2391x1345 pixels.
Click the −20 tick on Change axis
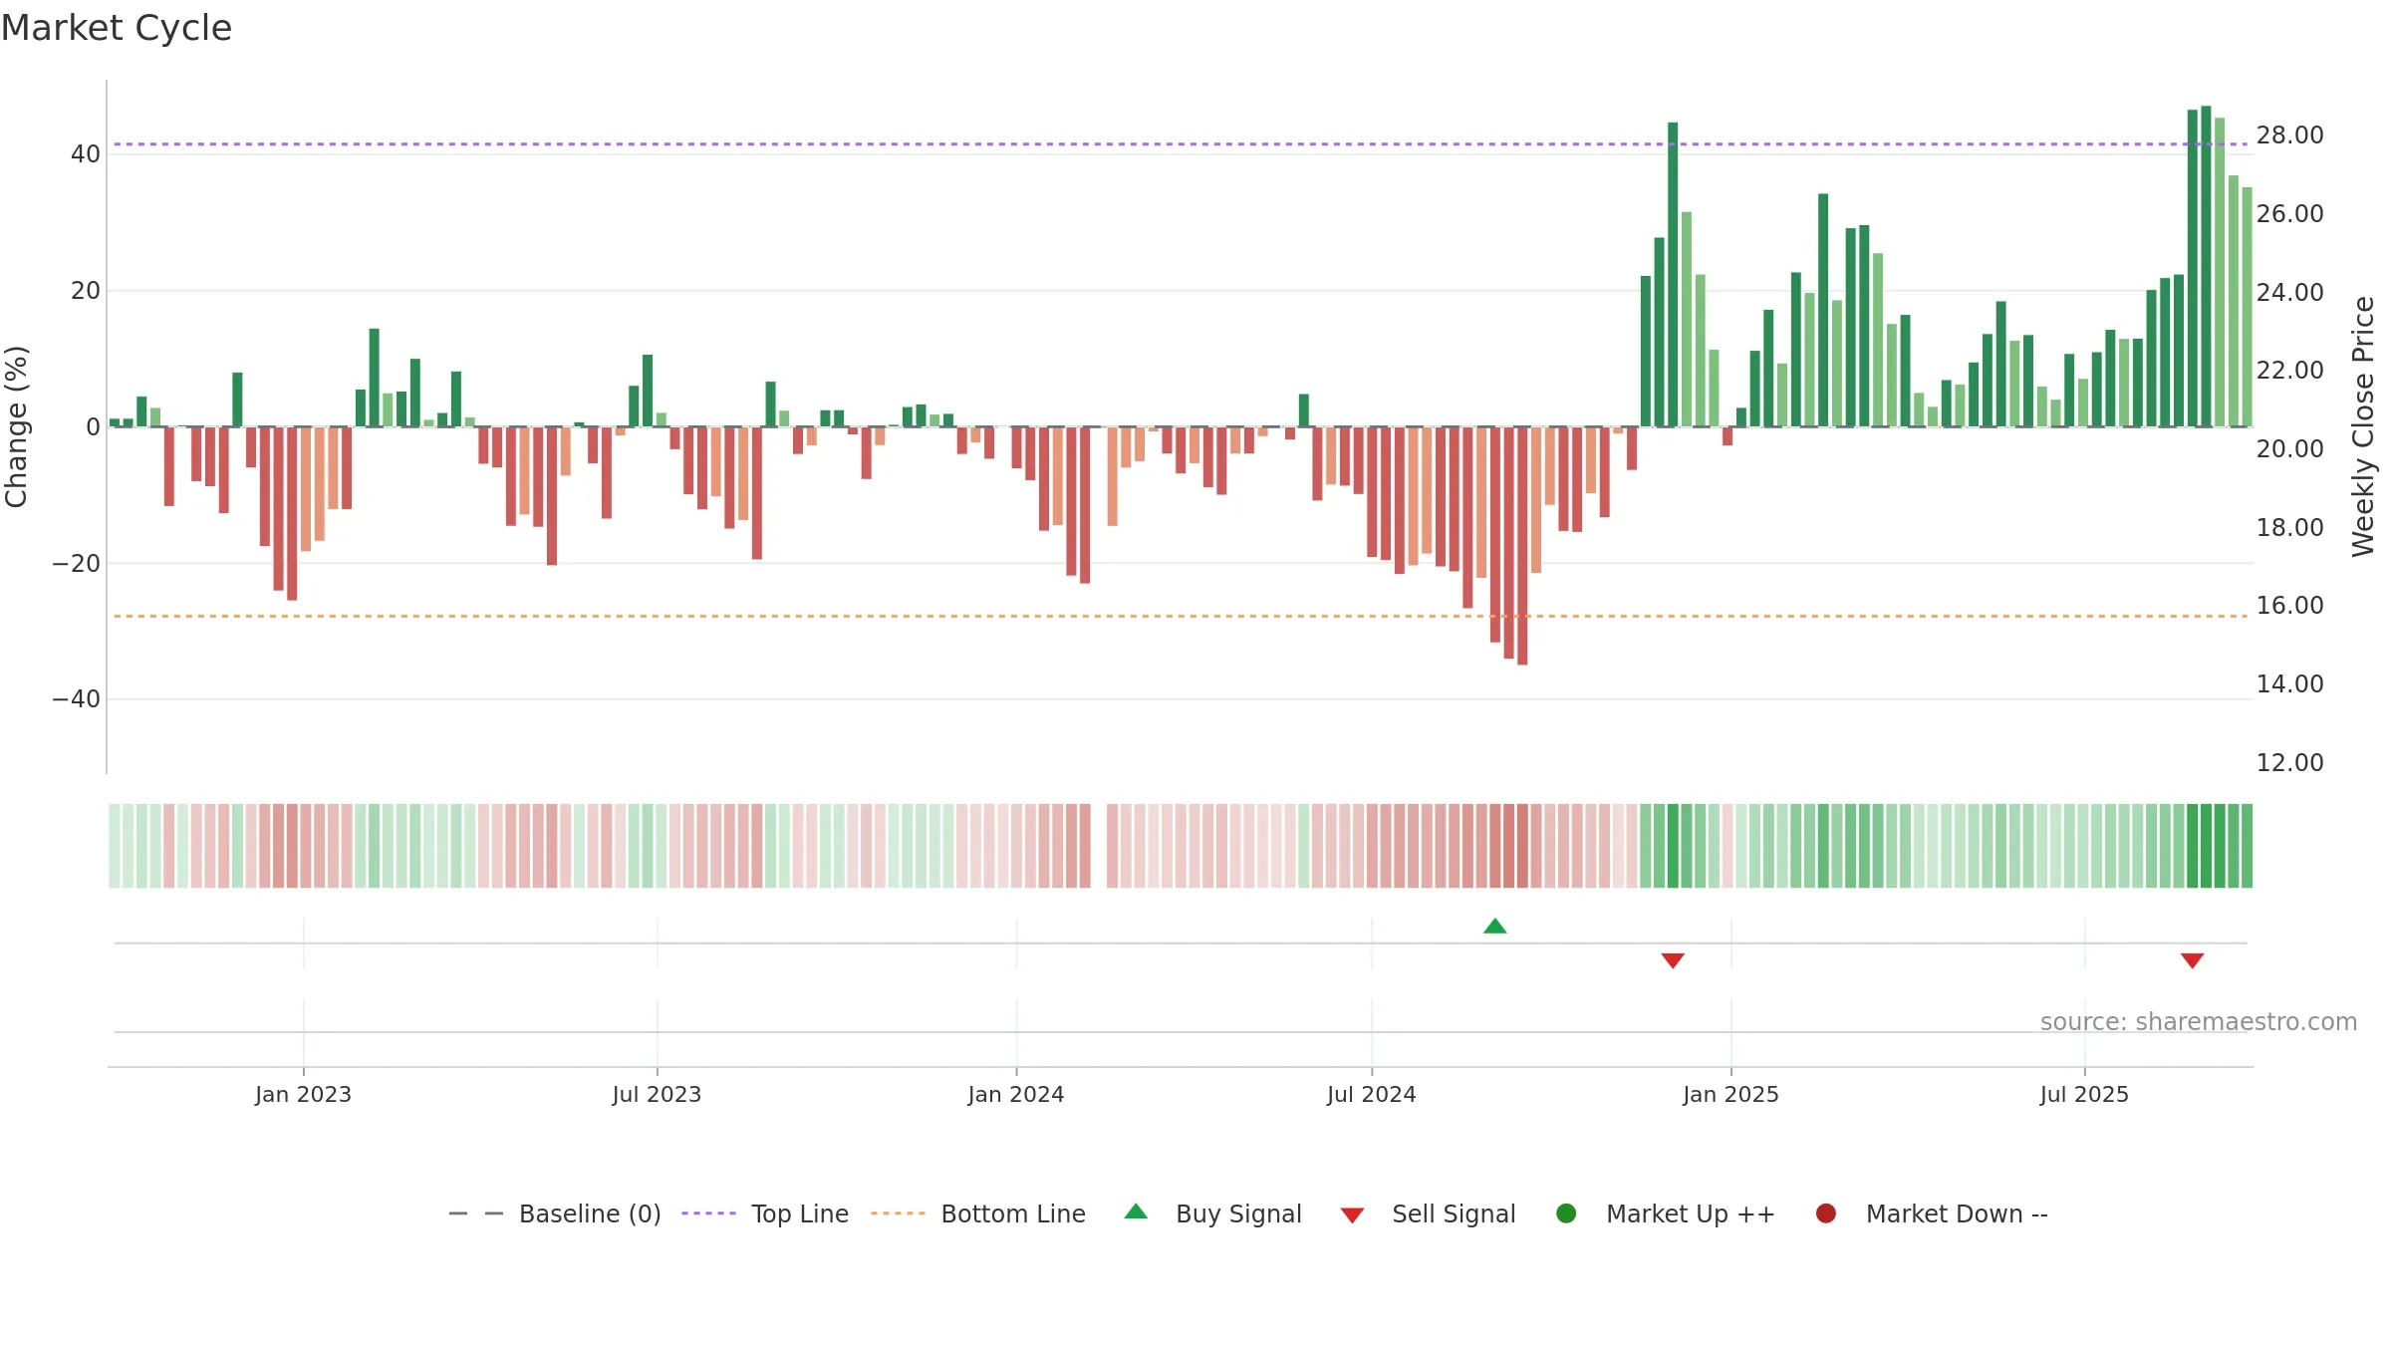[76, 564]
